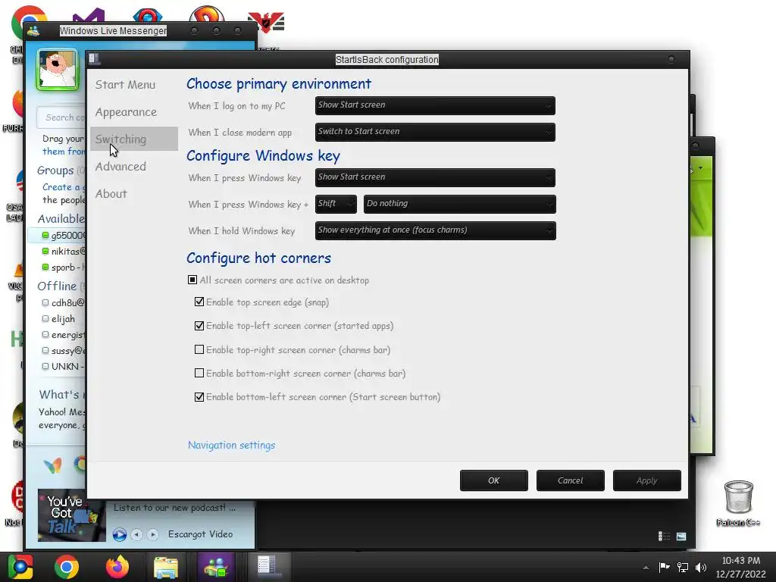The width and height of the screenshot is (776, 582).
Task: Click the thumbnail view icon in the background window
Action: click(x=681, y=536)
